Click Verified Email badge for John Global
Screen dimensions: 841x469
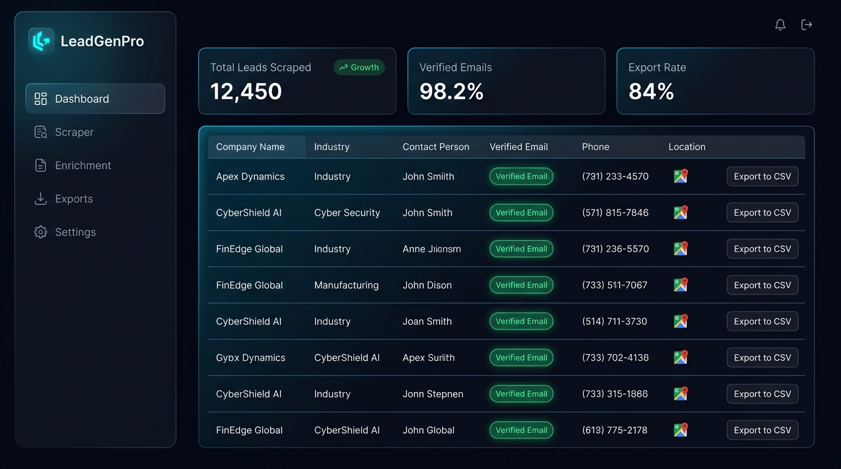pos(521,430)
